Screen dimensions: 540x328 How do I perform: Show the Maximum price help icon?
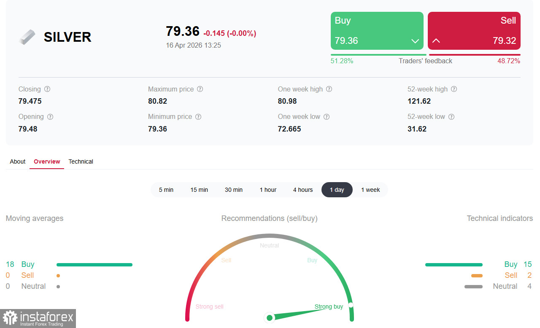tap(200, 89)
